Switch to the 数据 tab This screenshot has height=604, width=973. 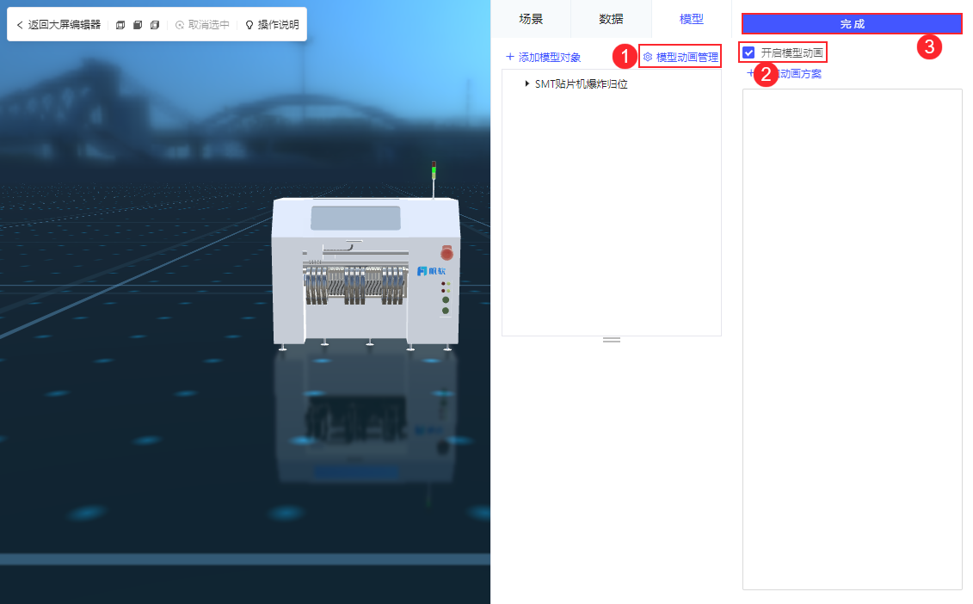611,18
